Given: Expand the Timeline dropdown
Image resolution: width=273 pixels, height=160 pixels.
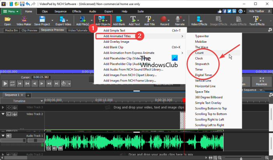Looking at the screenshot, I should coord(41,100).
